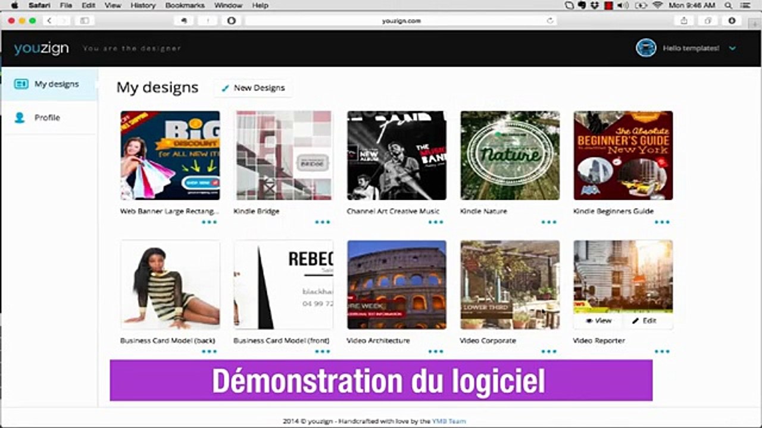Click the Safari forward arrow button
The image size is (762, 428).
[x=64, y=20]
